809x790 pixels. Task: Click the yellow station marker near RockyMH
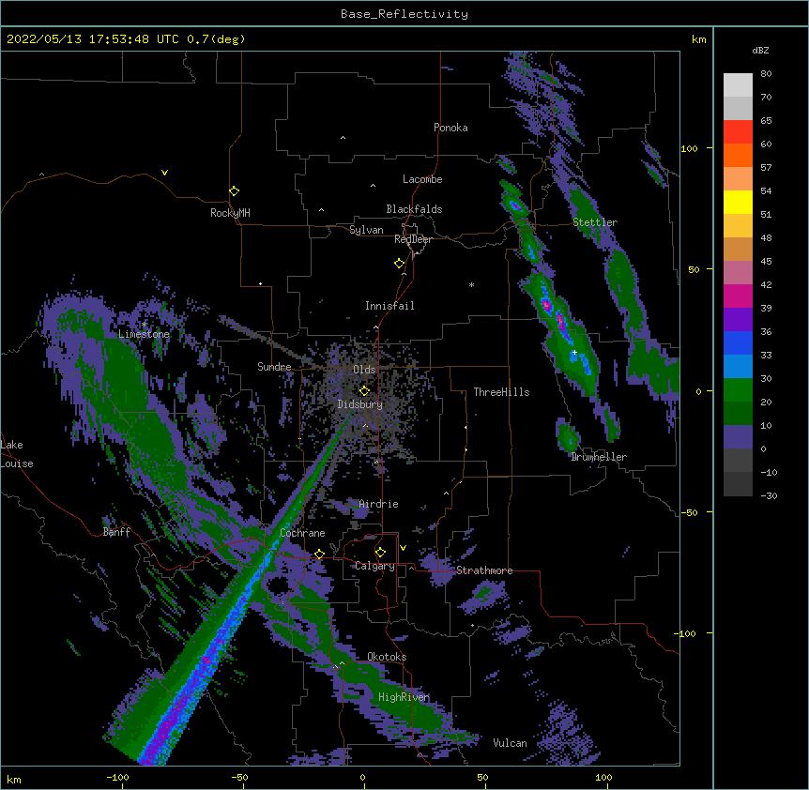234,191
